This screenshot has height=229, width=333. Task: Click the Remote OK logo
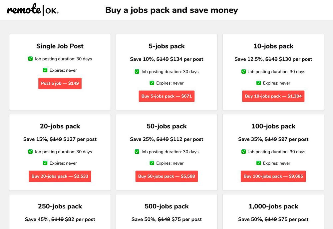(33, 10)
